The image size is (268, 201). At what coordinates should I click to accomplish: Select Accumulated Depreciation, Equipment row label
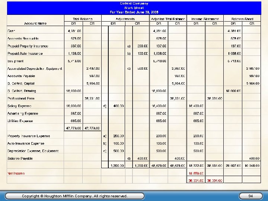[x=35, y=68]
